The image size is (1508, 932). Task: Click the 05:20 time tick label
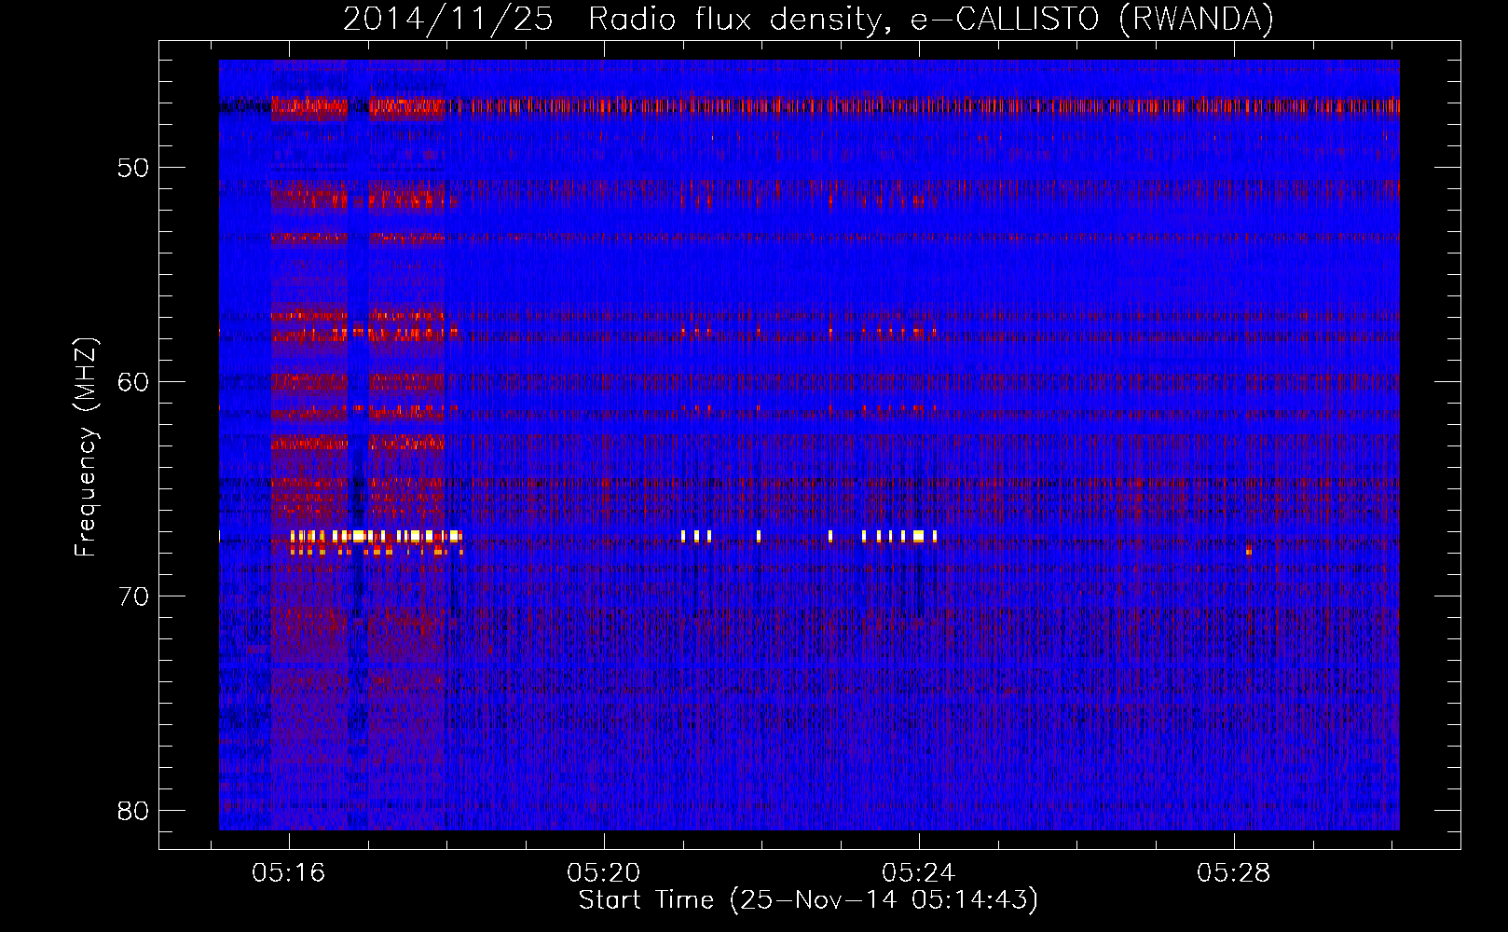coord(604,873)
